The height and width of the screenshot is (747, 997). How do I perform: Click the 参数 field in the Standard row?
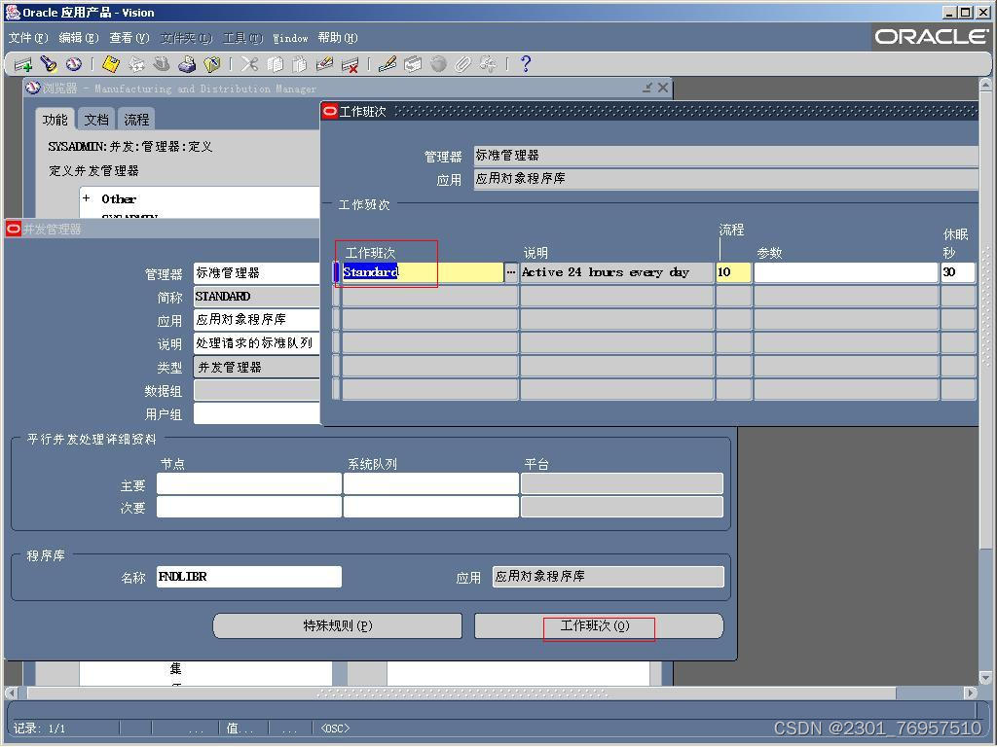click(x=846, y=272)
